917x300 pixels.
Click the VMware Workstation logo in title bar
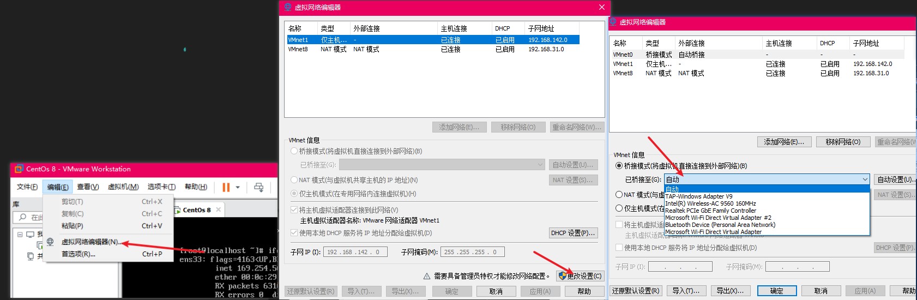click(19, 169)
